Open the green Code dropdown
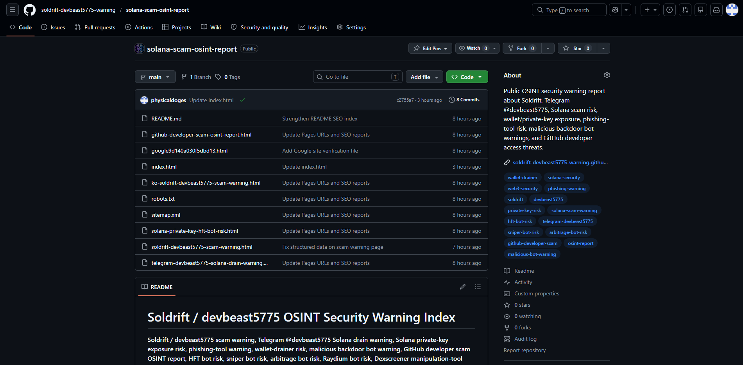743x365 pixels. 467,77
